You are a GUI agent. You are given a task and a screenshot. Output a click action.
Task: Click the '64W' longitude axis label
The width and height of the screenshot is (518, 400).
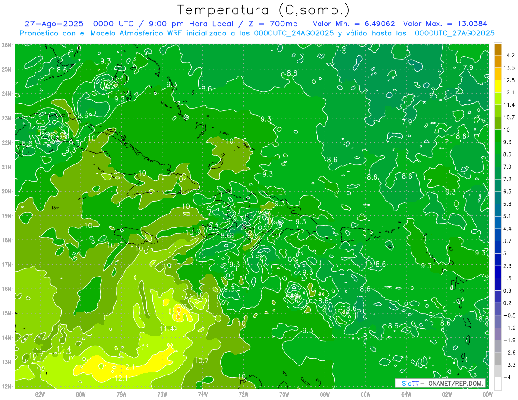click(406, 394)
